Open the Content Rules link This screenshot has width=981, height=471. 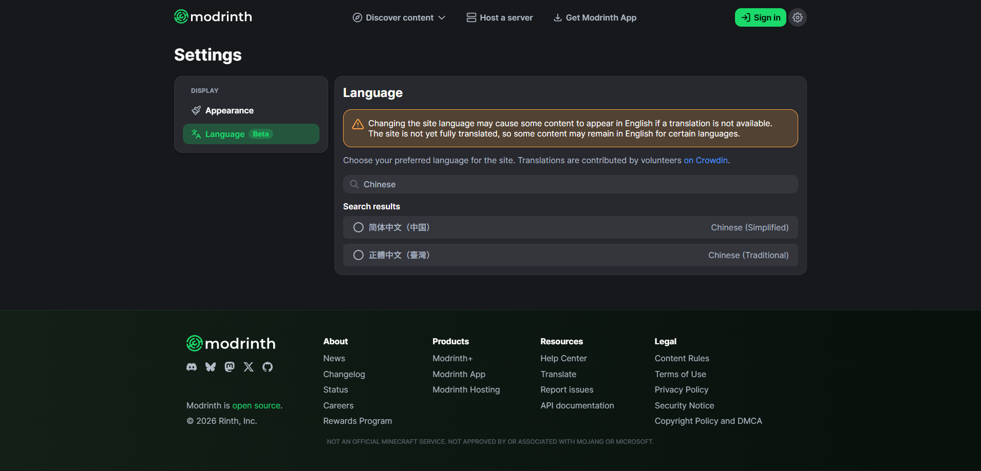click(x=682, y=358)
